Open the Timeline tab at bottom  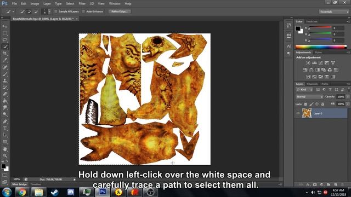click(36, 184)
